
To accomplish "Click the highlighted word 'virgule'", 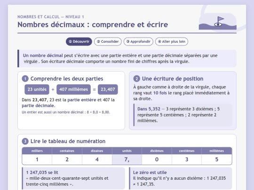I will point(31,61).
